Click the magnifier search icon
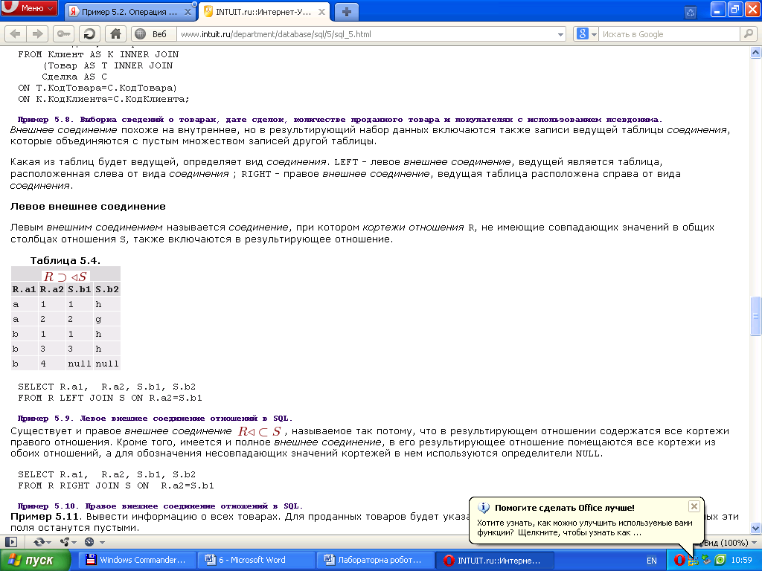The width and height of the screenshot is (762, 571). 746,33
